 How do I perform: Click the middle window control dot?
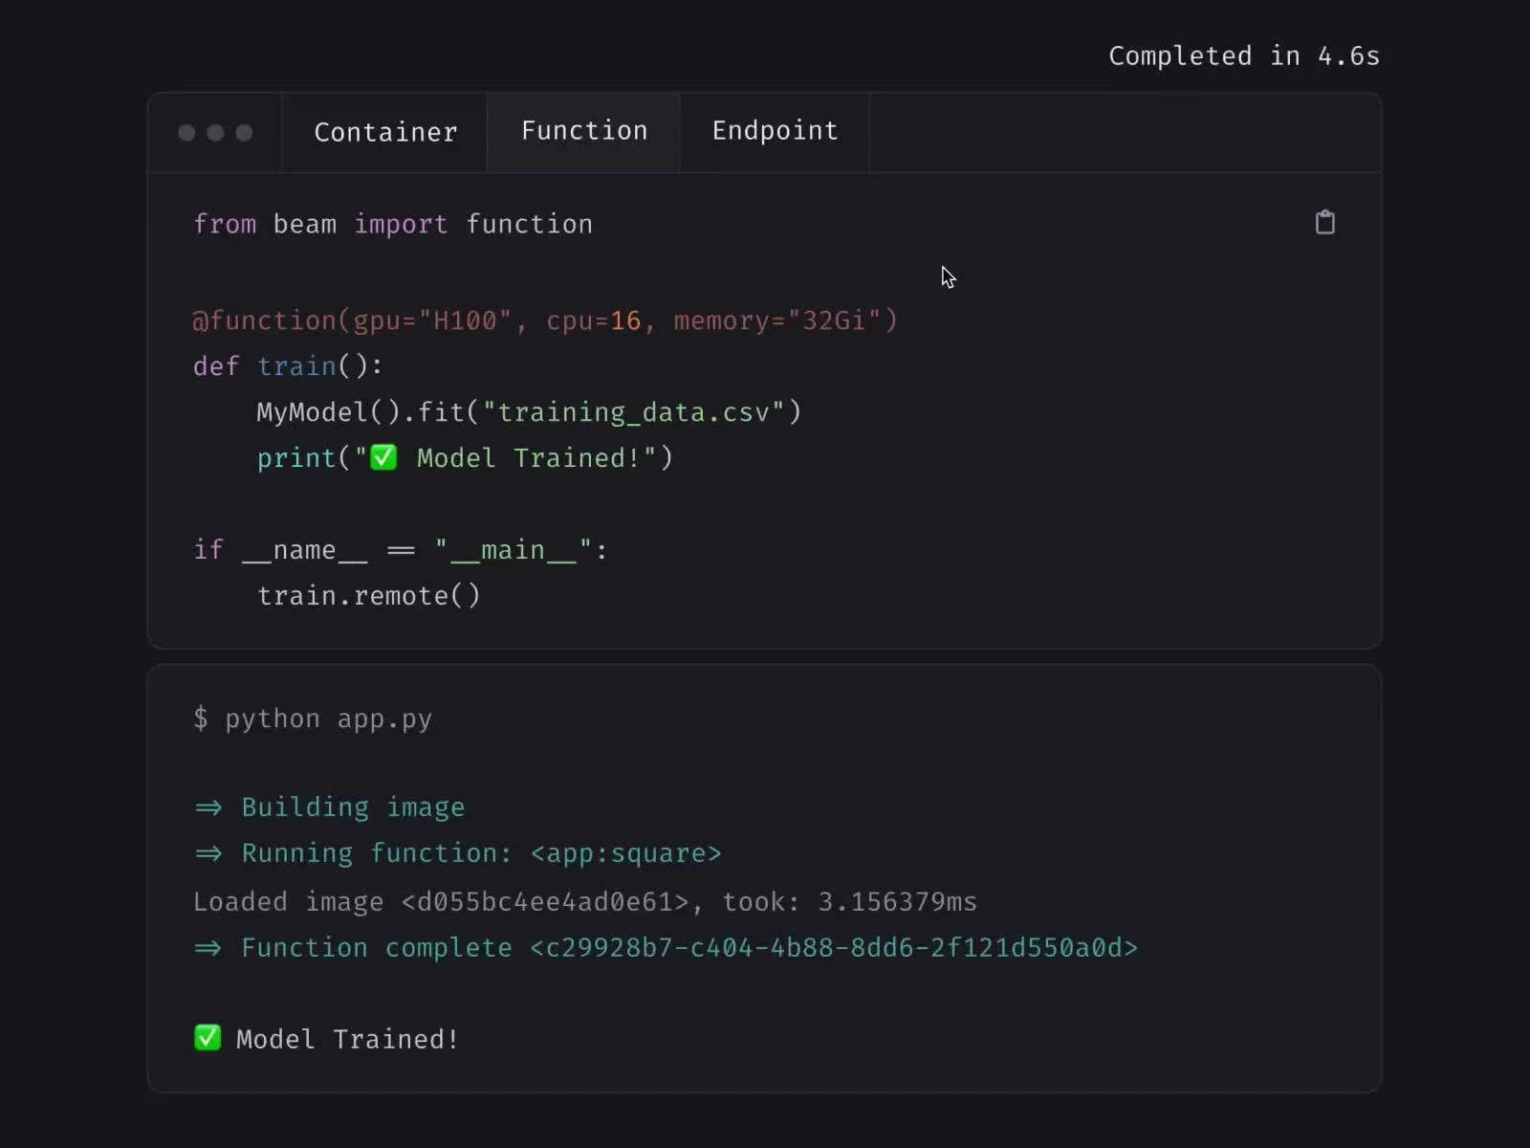click(216, 133)
